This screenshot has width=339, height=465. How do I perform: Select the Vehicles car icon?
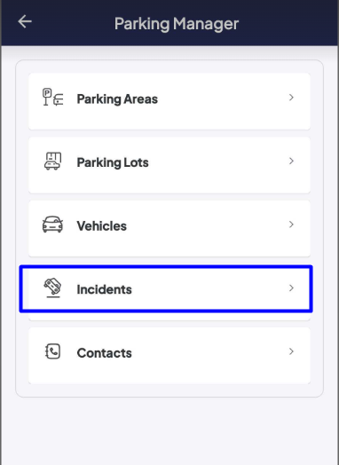pos(52,225)
